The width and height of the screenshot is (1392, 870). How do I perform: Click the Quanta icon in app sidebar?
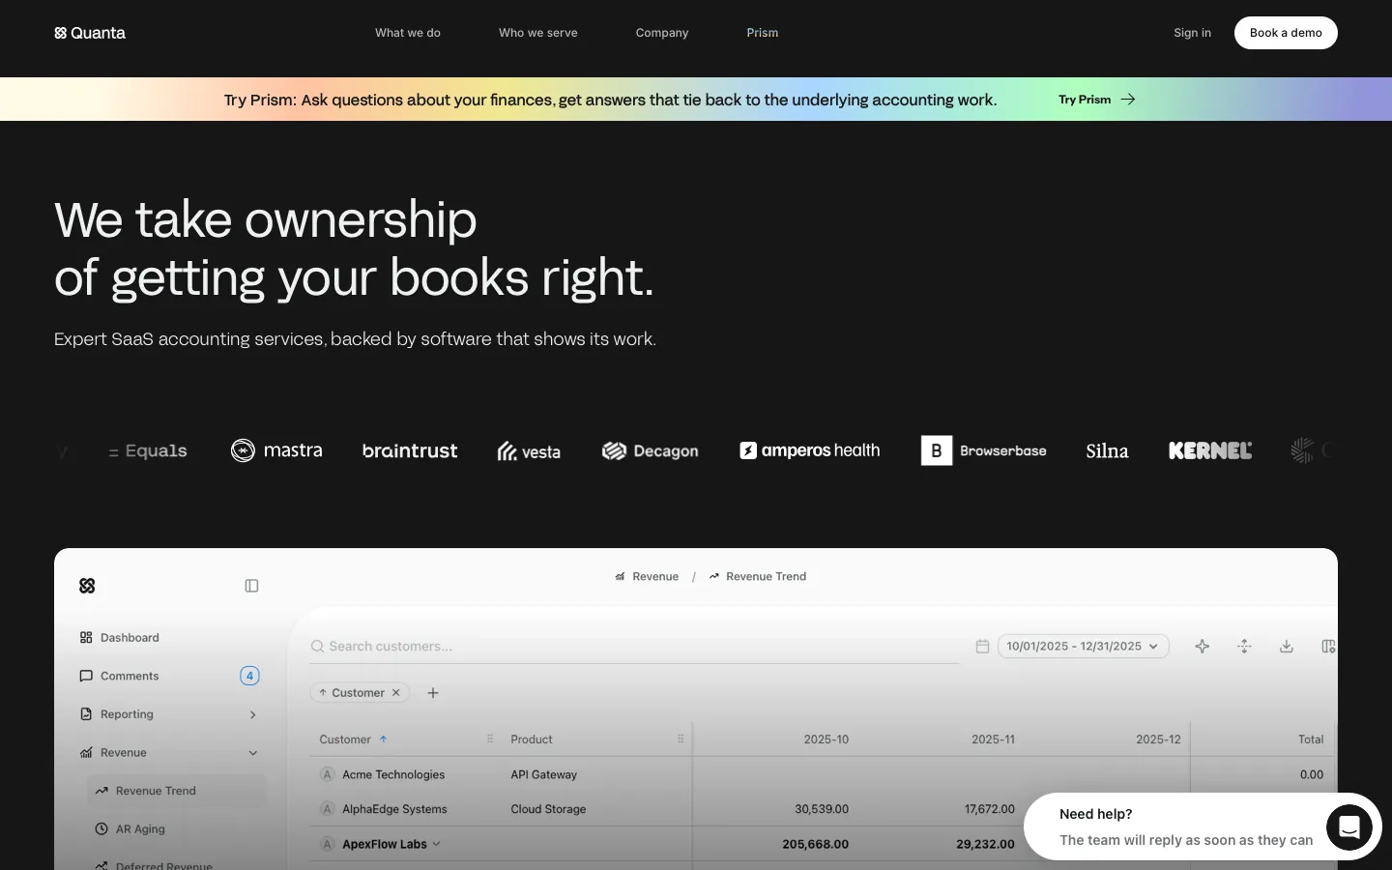(x=87, y=586)
